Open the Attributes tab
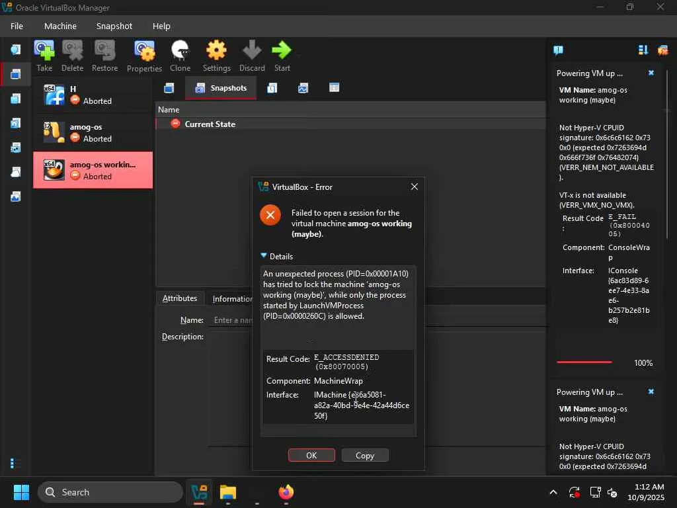677x508 pixels. pyautogui.click(x=180, y=298)
